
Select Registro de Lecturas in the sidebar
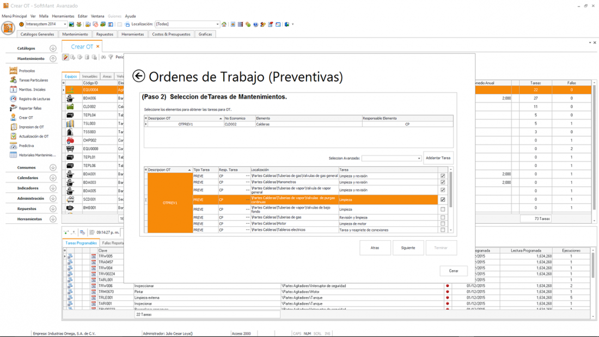pyautogui.click(x=34, y=99)
